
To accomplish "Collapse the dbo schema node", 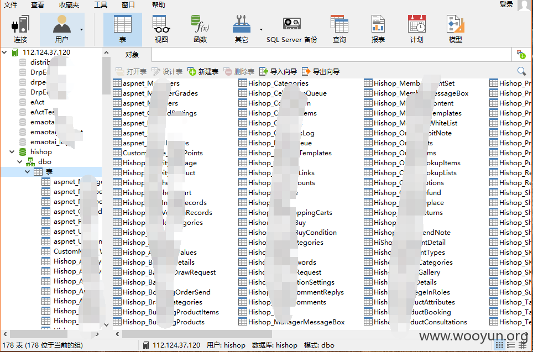I will [20, 162].
